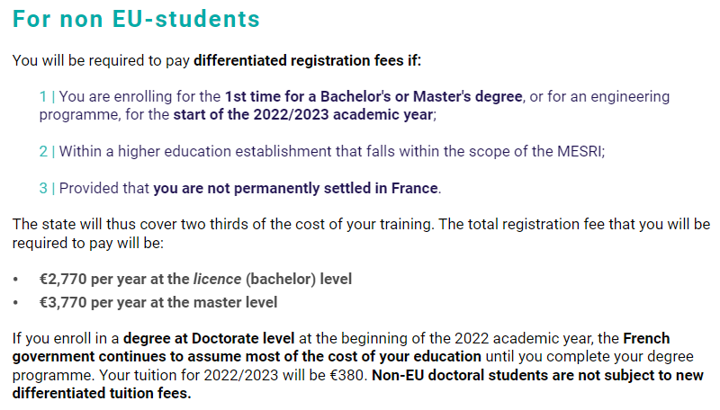The height and width of the screenshot is (410, 720).
Task: Click the teal number 2 list marker
Action: (43, 151)
